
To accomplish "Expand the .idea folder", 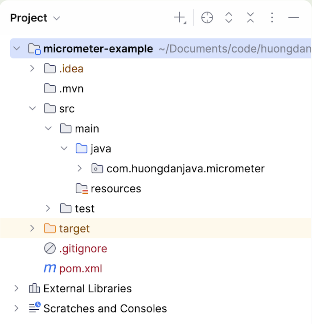I will [x=32, y=69].
